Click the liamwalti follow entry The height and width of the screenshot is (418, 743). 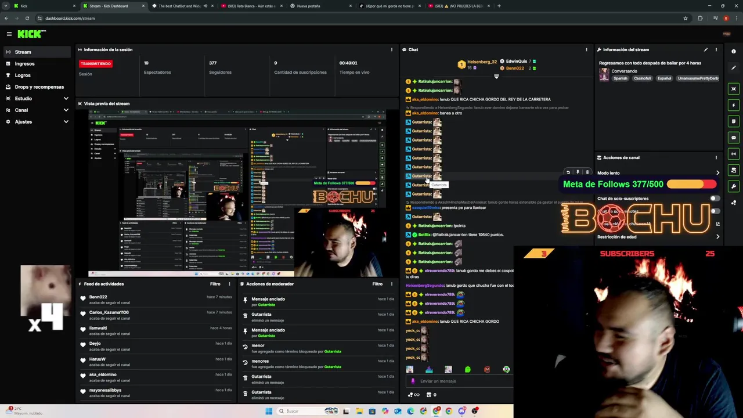click(156, 331)
